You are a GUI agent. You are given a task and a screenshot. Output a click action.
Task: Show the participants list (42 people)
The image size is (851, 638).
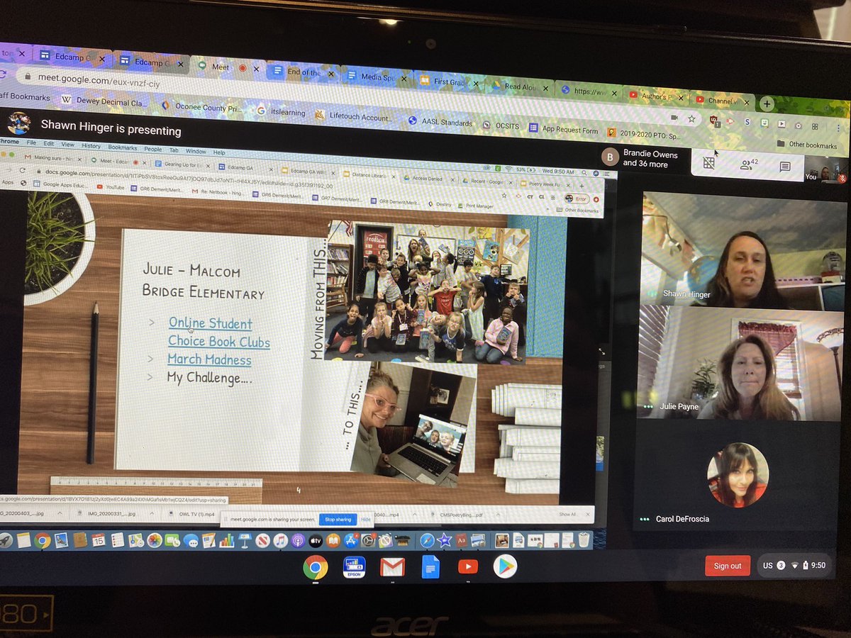[x=750, y=164]
